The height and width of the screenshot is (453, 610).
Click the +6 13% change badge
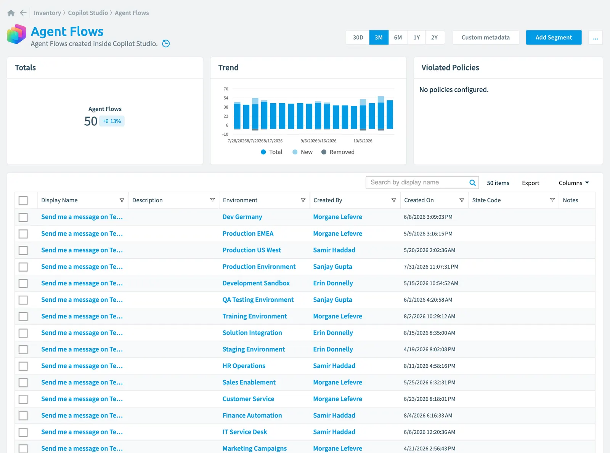click(x=112, y=121)
